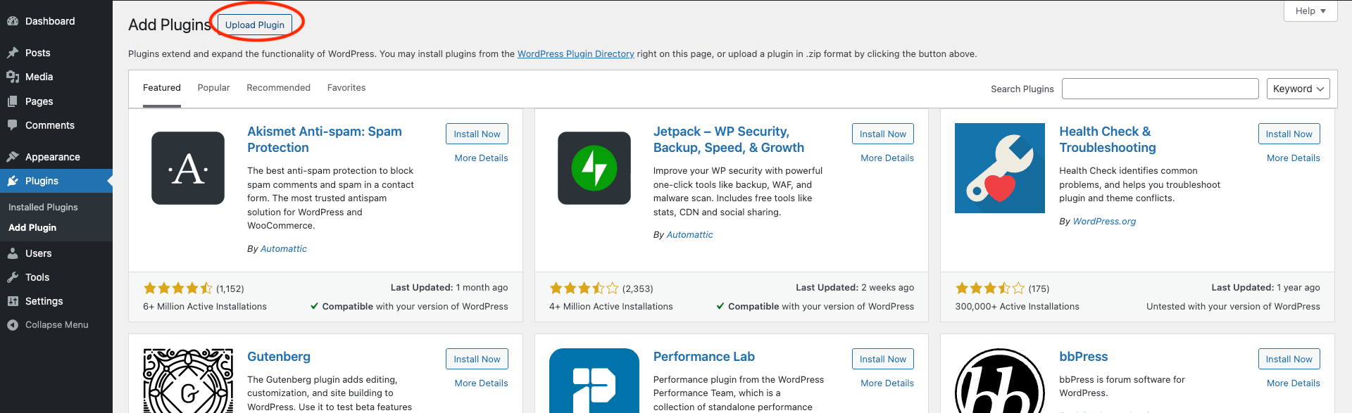Click the Akismet plugin logo thumbnail
Image resolution: width=1352 pixels, height=413 pixels.
coord(188,168)
